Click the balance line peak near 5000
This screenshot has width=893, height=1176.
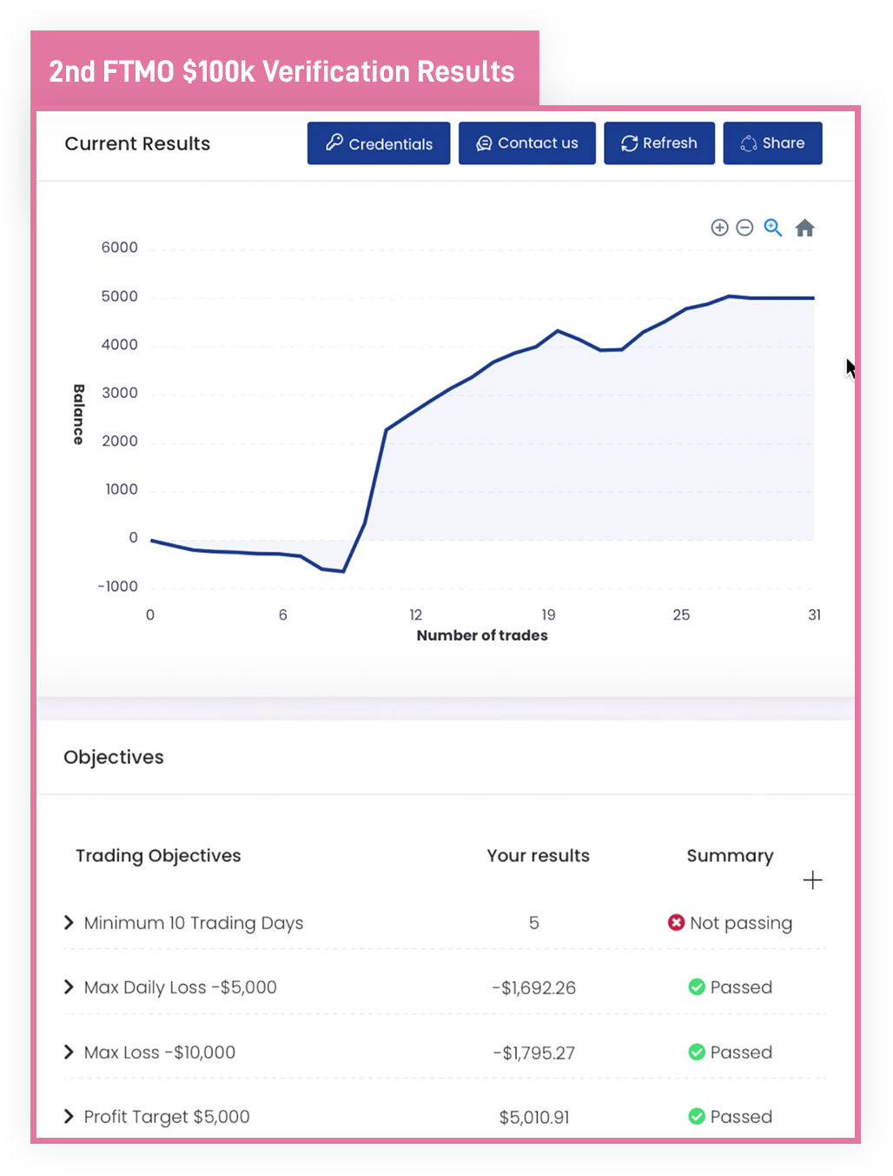pos(730,296)
